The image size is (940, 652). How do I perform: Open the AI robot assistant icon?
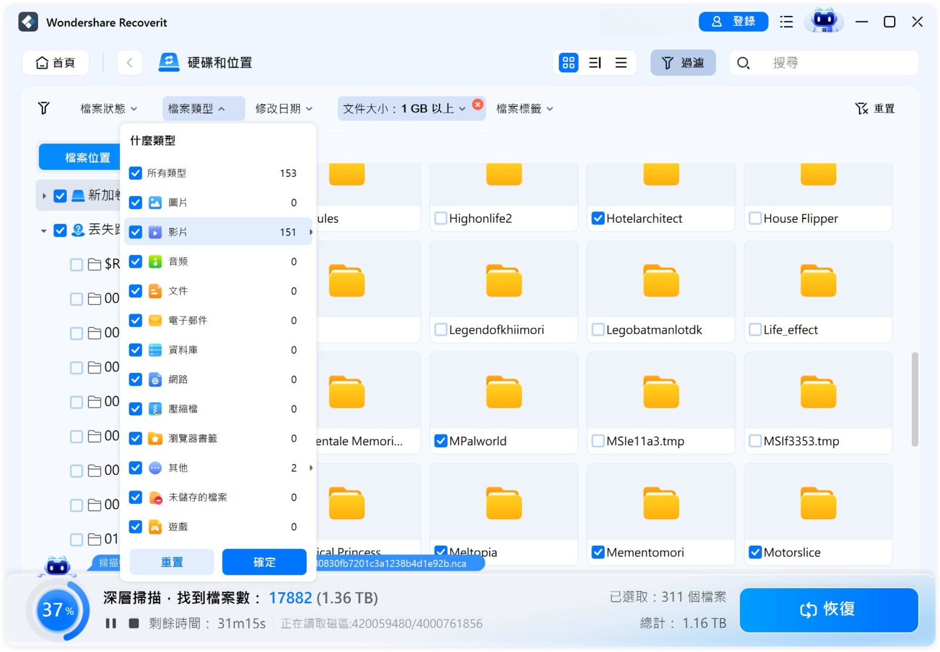(x=824, y=22)
